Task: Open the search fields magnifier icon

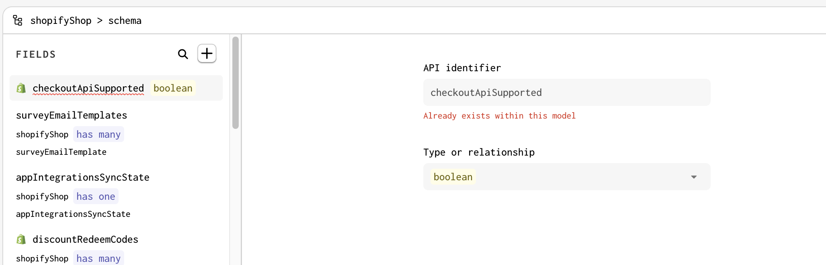Action: pos(183,54)
